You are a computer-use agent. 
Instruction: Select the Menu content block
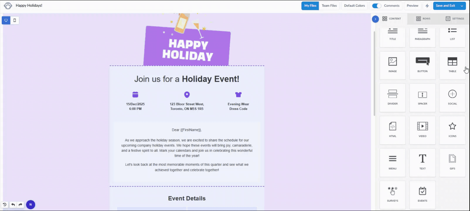392,163
